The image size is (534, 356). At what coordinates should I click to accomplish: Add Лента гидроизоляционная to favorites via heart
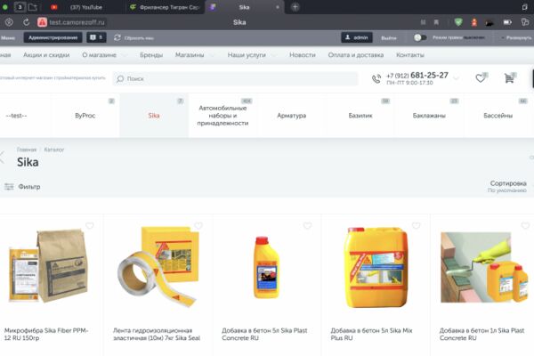point(198,225)
